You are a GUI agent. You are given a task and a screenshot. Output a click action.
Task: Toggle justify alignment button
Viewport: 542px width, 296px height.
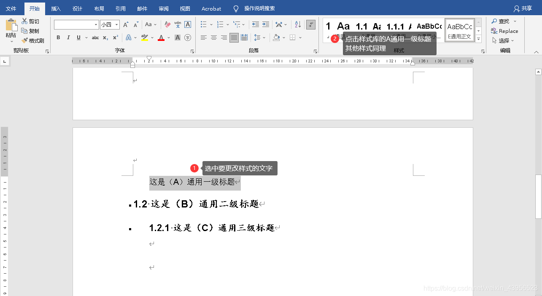(x=234, y=38)
